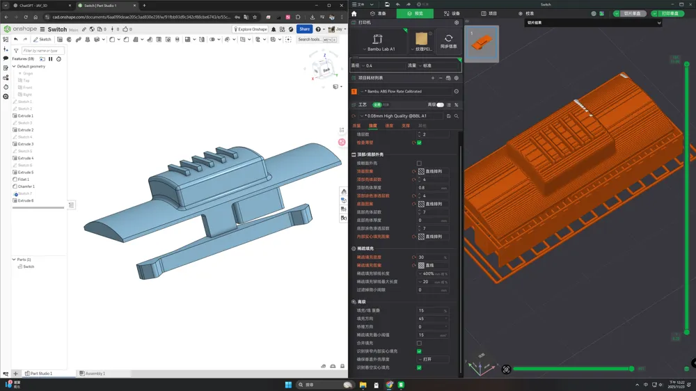This screenshot has height=391, width=696.
Task: Click the Search tools field in Onshape
Action: click(317, 40)
